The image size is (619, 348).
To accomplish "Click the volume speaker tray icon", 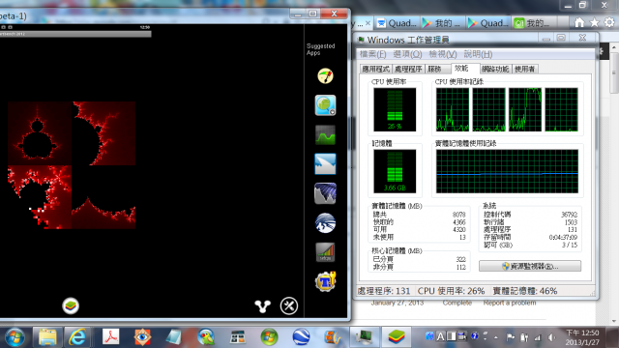I will click(x=551, y=337).
